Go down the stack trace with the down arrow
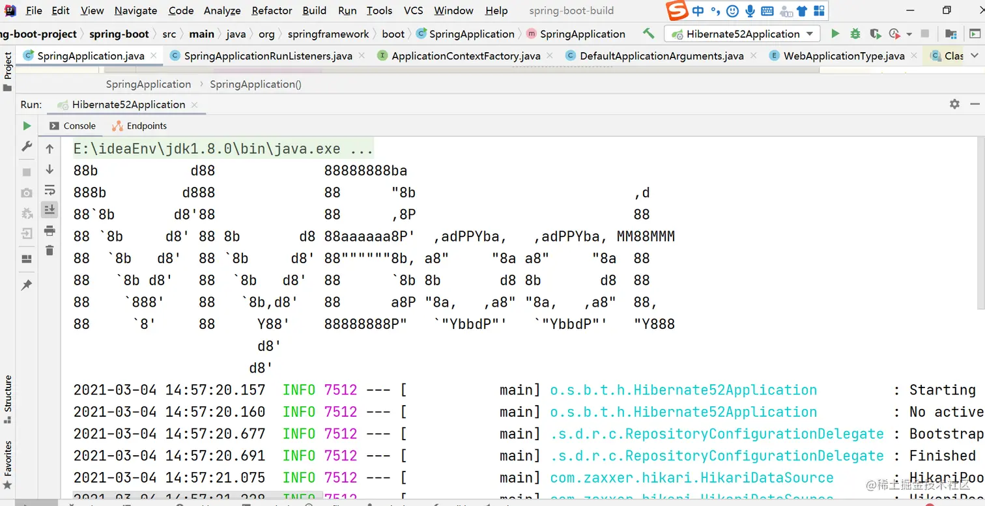This screenshot has width=985, height=506. (50, 169)
